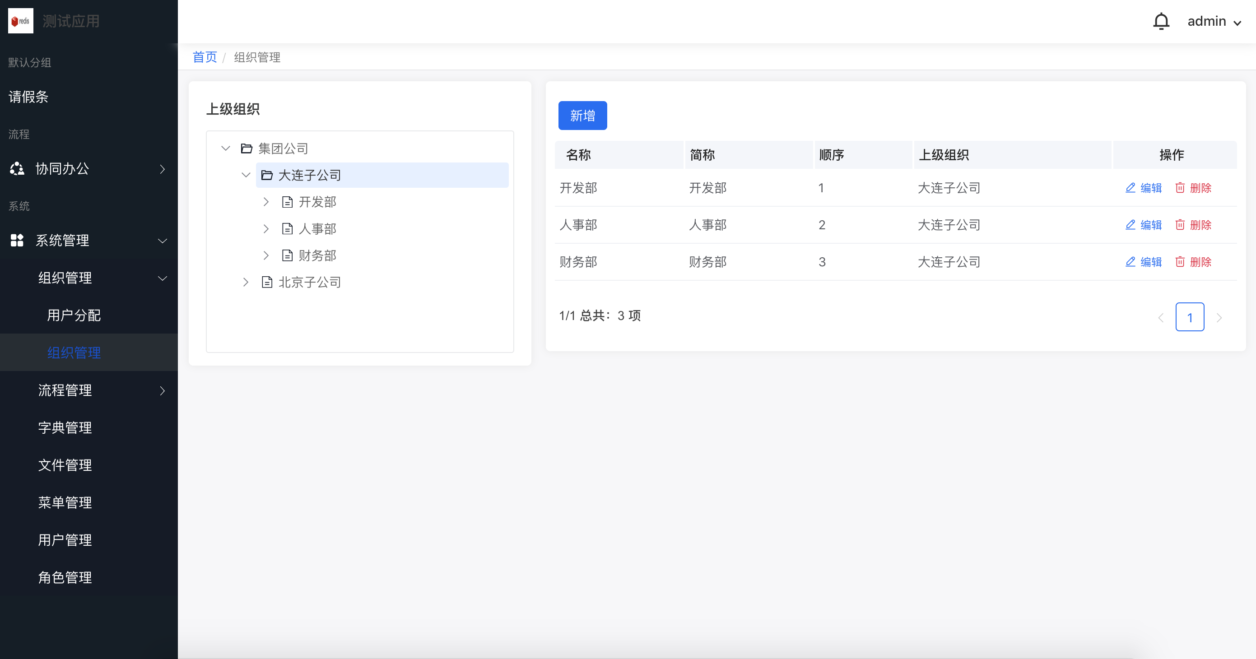The width and height of the screenshot is (1256, 659).
Task: Click the 新增 button
Action: (x=582, y=116)
